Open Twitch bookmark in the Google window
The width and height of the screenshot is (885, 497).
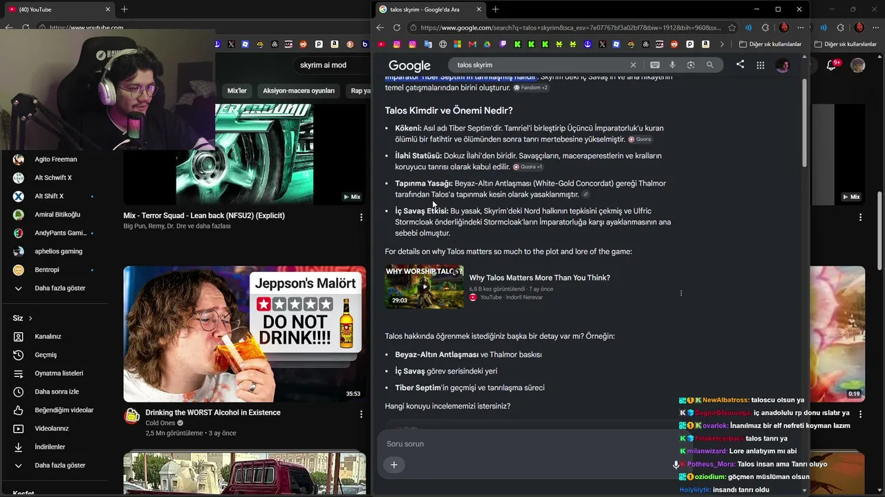pyautogui.click(x=503, y=44)
